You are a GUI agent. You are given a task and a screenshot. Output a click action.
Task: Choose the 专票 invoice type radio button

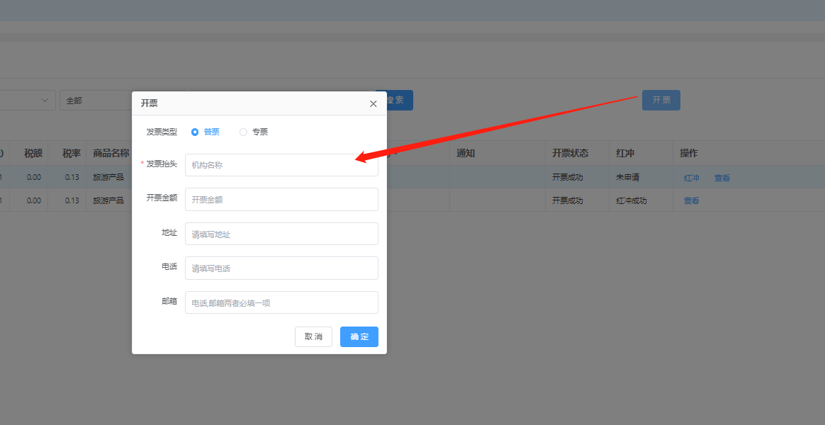click(x=244, y=132)
